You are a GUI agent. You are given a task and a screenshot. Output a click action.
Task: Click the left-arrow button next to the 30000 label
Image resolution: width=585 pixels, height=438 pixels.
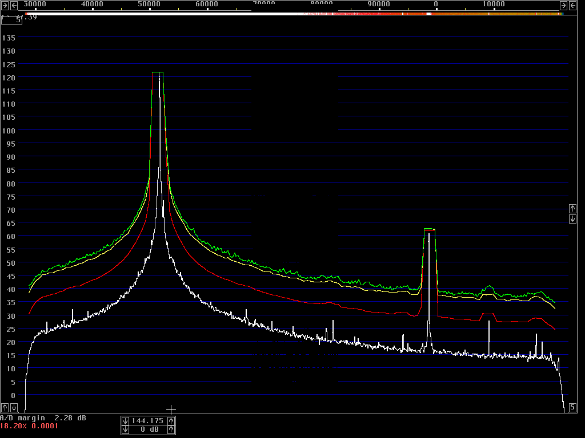[x=14, y=5]
